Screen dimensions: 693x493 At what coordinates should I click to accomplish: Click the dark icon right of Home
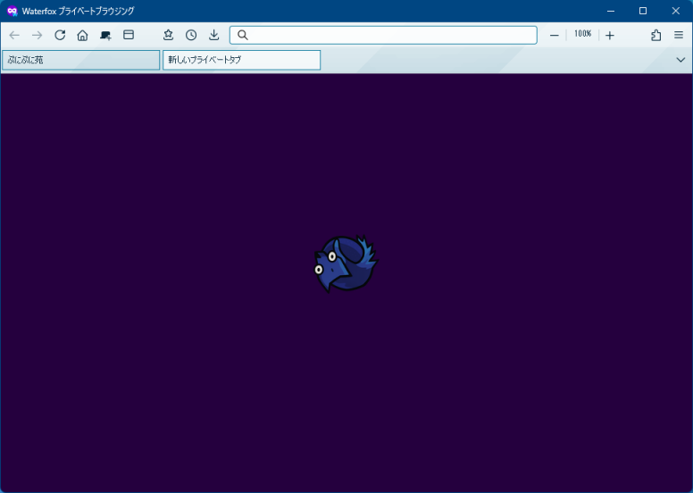[105, 35]
